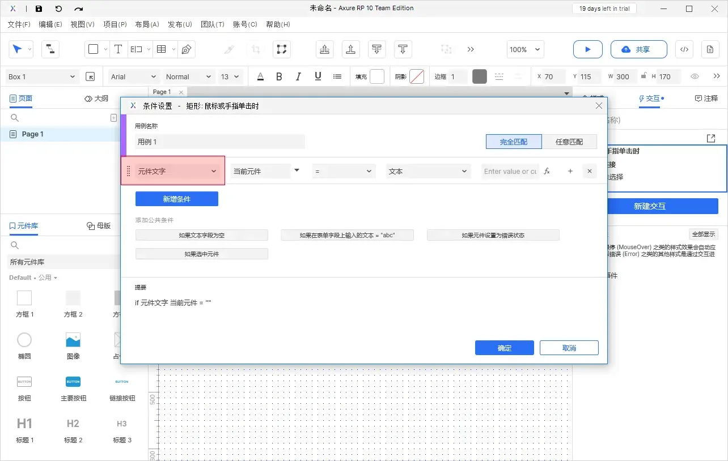Toggle bold formatting for Box 1 text
Viewport: 728px width, 461px height.
coord(278,76)
